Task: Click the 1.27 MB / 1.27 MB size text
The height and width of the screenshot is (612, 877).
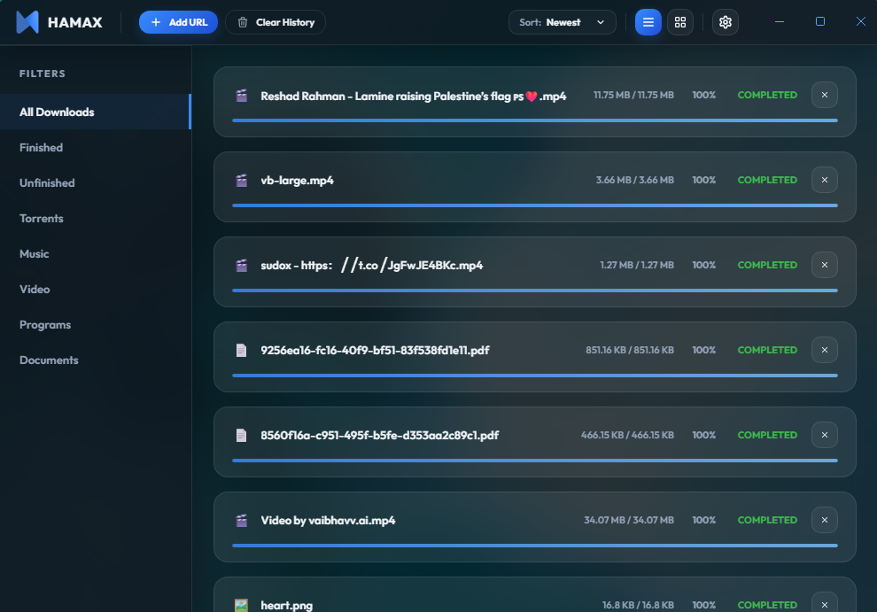Action: pos(637,265)
